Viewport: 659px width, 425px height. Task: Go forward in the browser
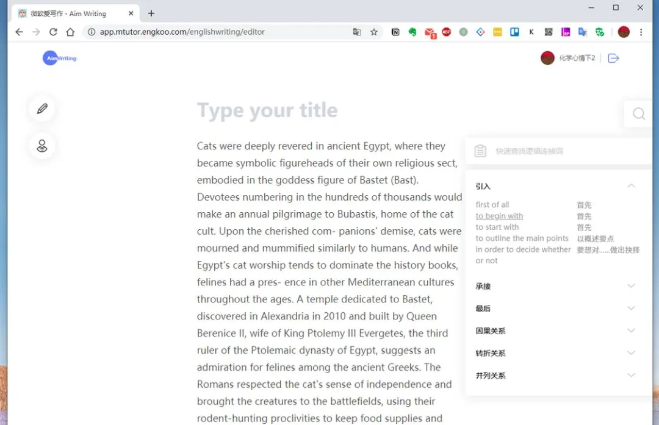36,32
